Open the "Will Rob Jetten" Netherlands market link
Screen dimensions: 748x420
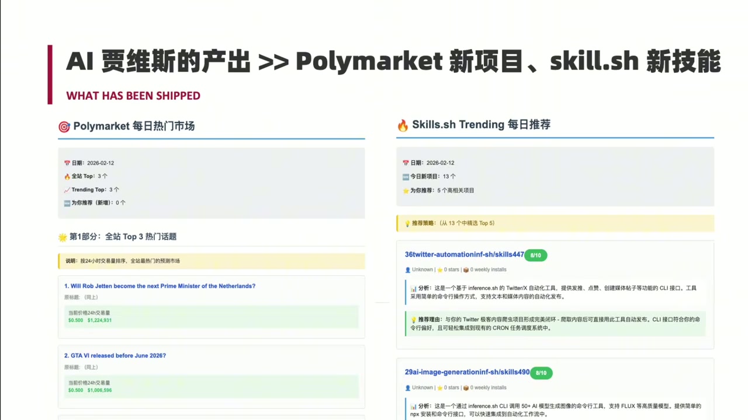[x=160, y=286]
